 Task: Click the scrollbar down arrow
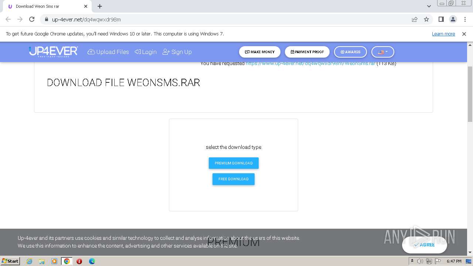click(x=470, y=252)
